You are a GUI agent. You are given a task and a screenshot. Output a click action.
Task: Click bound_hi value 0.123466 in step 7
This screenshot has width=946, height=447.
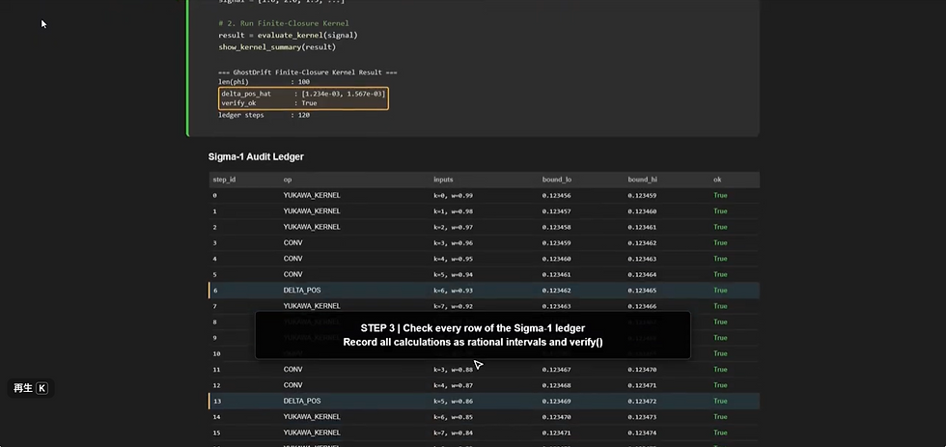tap(642, 306)
